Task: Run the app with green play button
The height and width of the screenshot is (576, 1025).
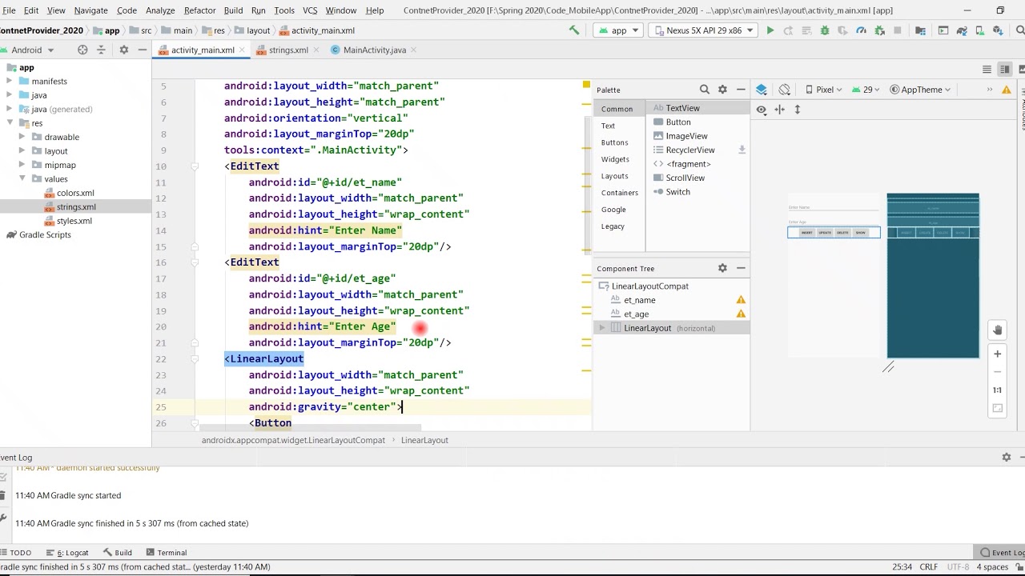Action: click(x=770, y=30)
